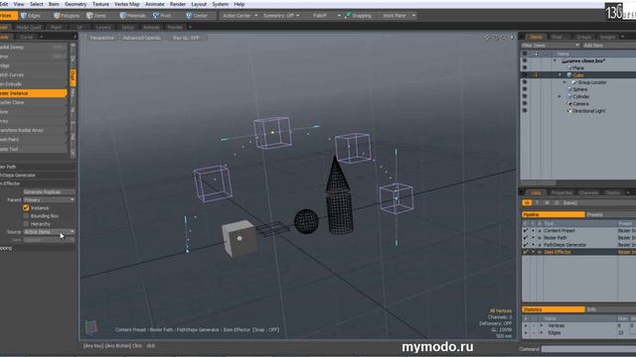Click the Command input field
Viewport: 636px width, 357px height.
coord(588,348)
